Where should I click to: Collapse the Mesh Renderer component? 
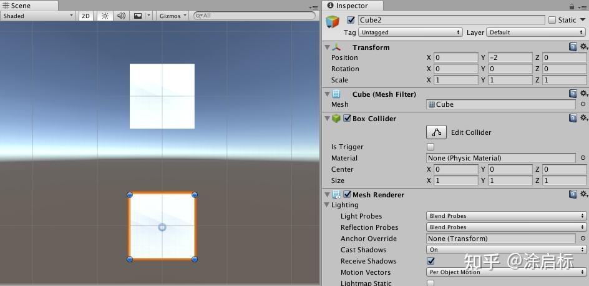[x=327, y=195]
